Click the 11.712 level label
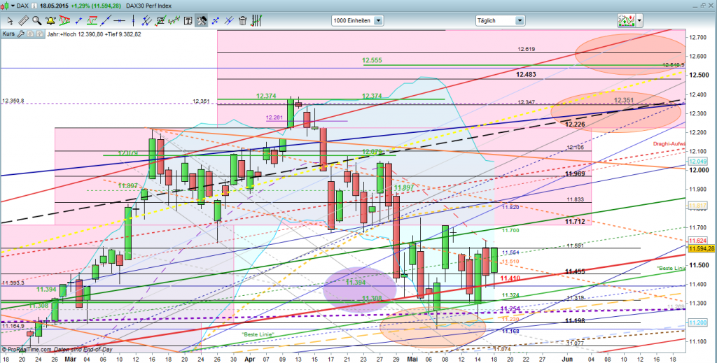717x363 pixels. click(575, 222)
